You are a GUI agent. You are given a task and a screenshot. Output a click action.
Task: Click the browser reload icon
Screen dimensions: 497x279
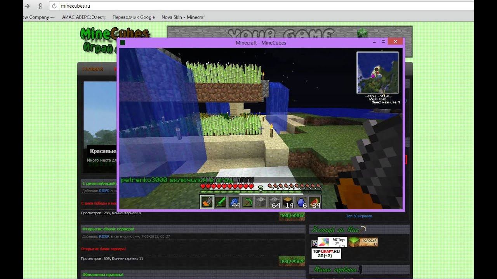click(54, 6)
